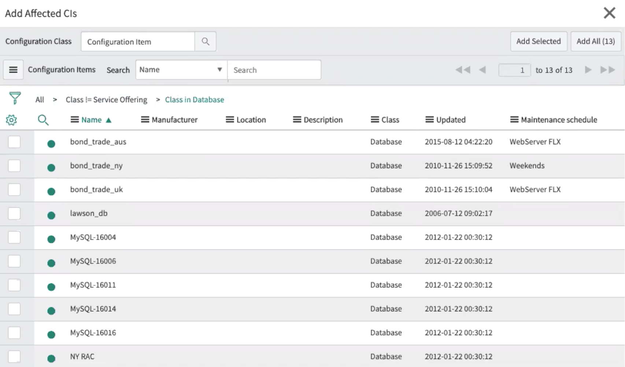Click green status dot for MySQL-16006
625x367 pixels.
(51, 263)
